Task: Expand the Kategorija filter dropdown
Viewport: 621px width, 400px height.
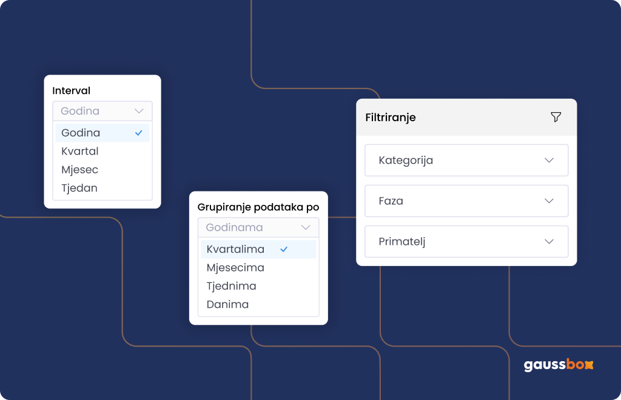Action: [x=466, y=160]
